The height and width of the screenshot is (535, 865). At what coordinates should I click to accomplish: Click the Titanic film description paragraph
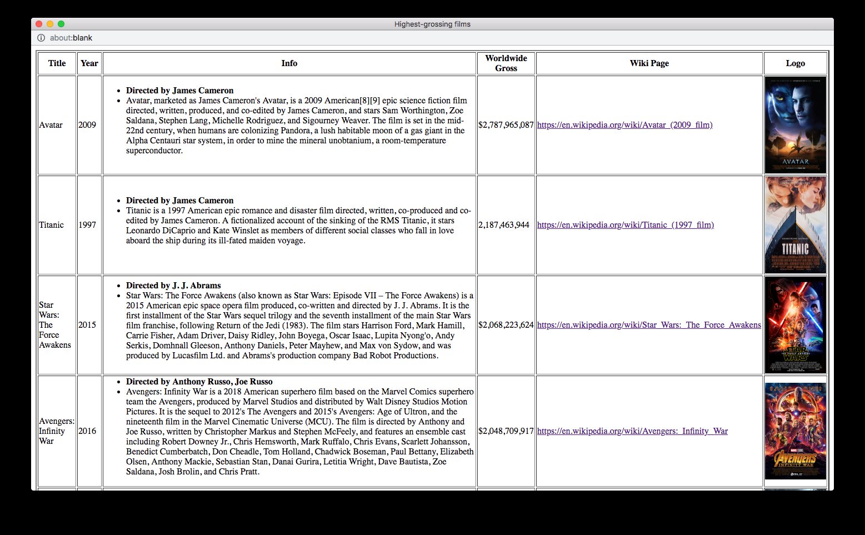pyautogui.click(x=298, y=226)
